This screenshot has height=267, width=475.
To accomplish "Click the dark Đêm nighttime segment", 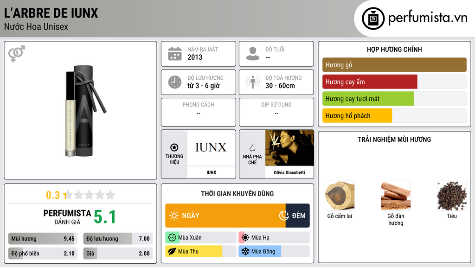I will (297, 216).
